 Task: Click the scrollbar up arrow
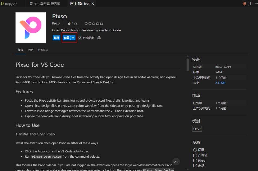[x=187, y=56]
